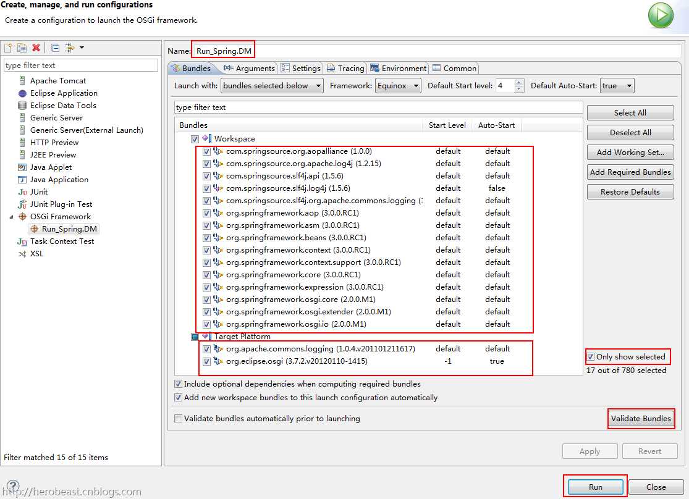
Task: Click the filter launch configurations icon
Action: 69,48
